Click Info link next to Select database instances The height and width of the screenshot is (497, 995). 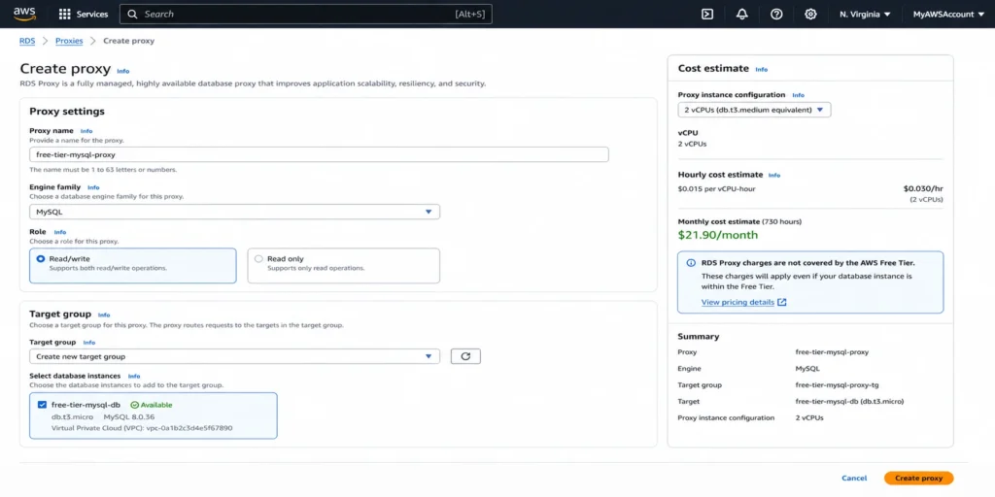click(x=134, y=376)
